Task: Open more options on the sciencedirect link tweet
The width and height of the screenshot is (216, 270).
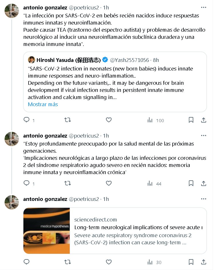Action: pyautogui.click(x=203, y=199)
